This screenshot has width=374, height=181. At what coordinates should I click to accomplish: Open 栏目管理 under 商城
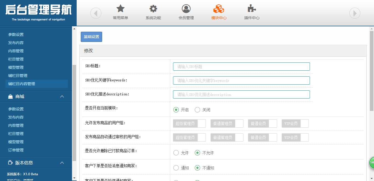coord(16,134)
